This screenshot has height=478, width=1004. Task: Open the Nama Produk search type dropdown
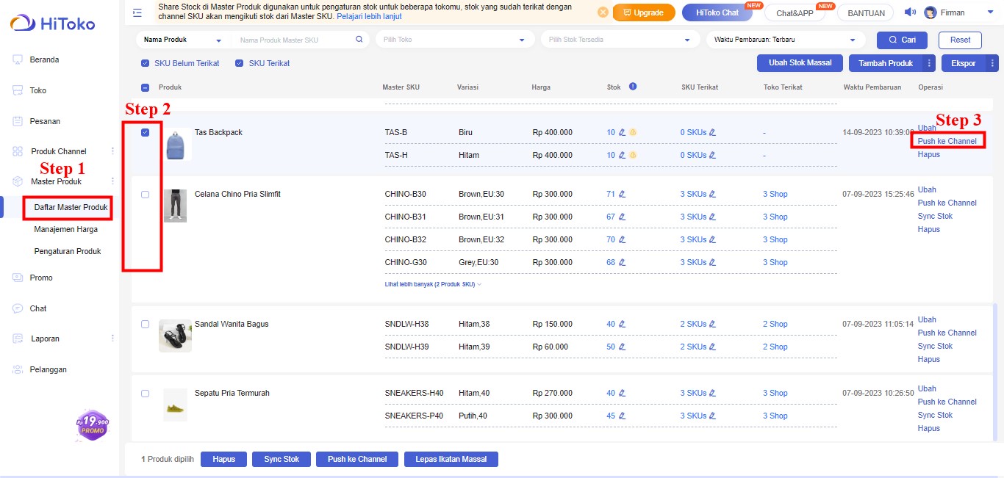point(183,40)
